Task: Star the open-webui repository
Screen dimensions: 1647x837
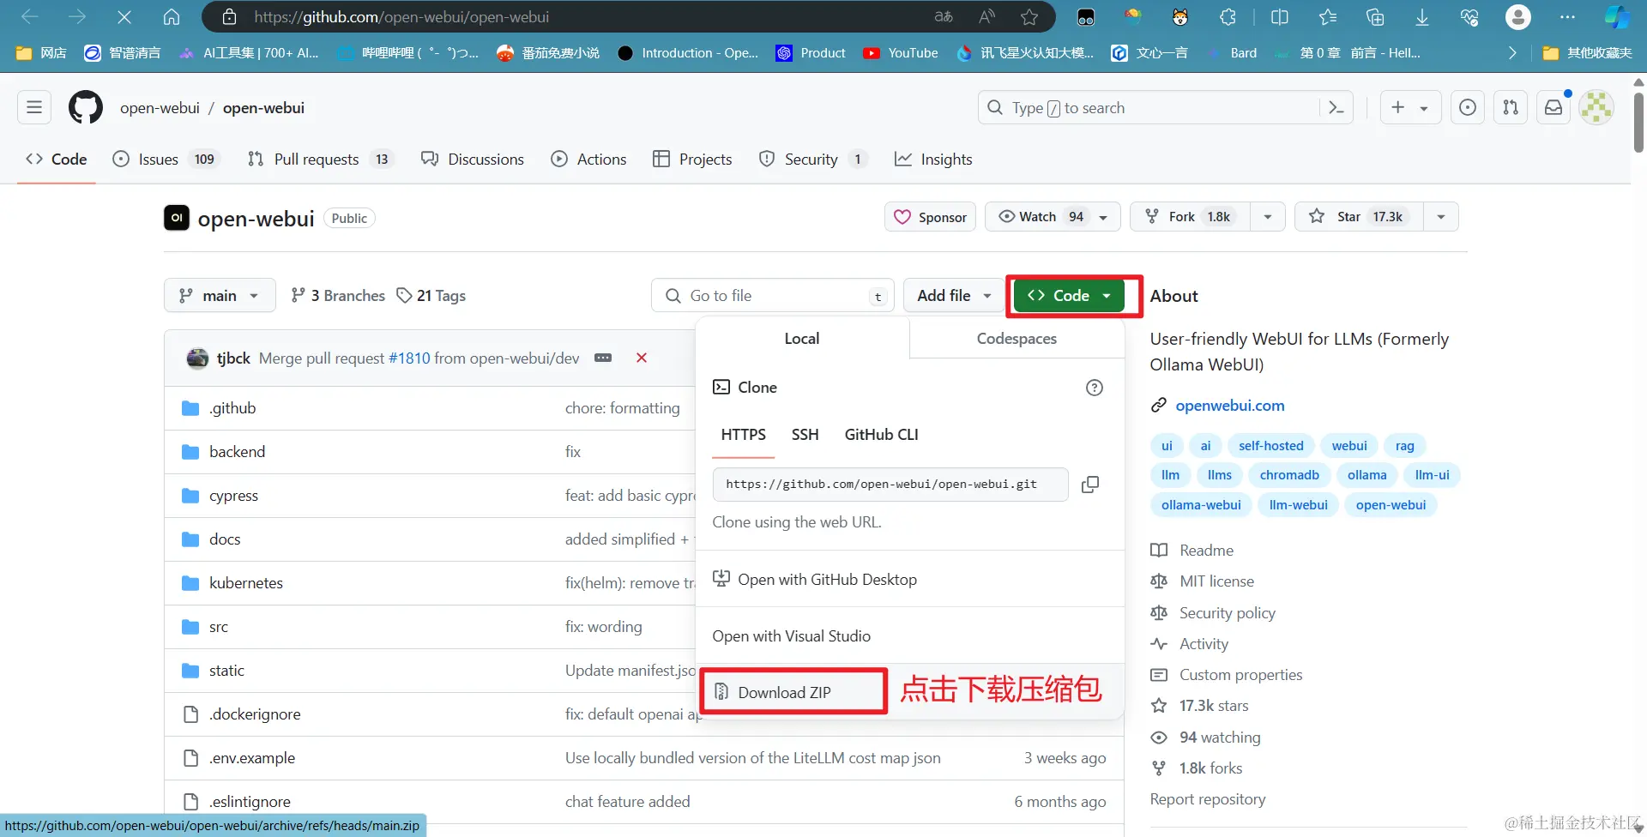Action: click(x=1360, y=217)
